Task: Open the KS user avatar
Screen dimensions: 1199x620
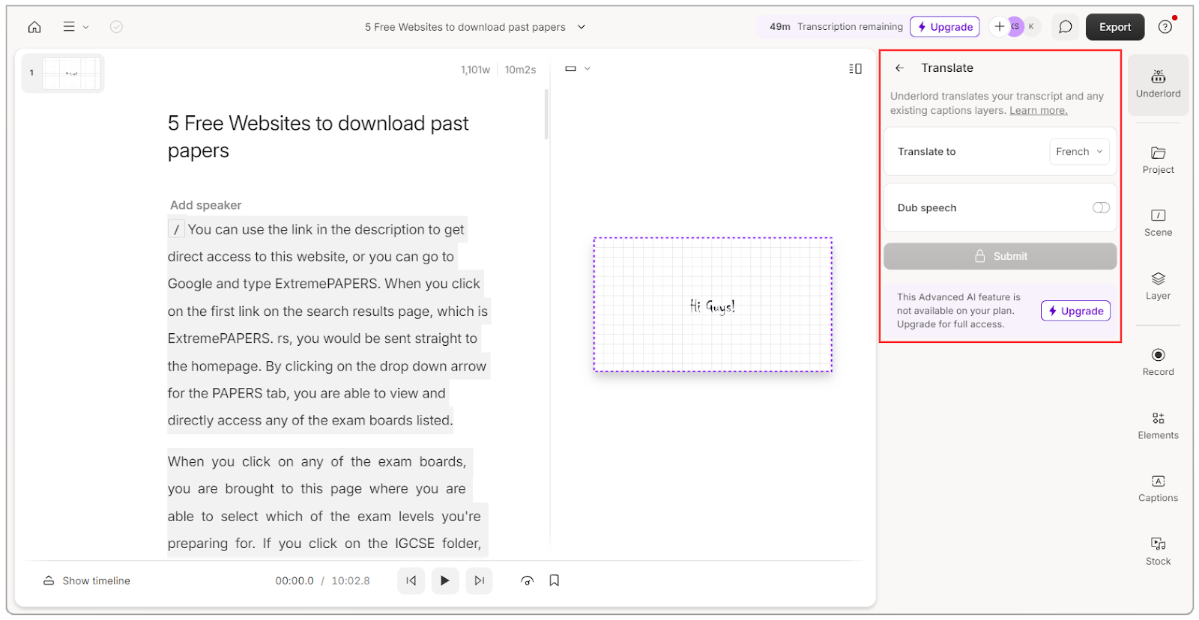Action: point(1015,26)
